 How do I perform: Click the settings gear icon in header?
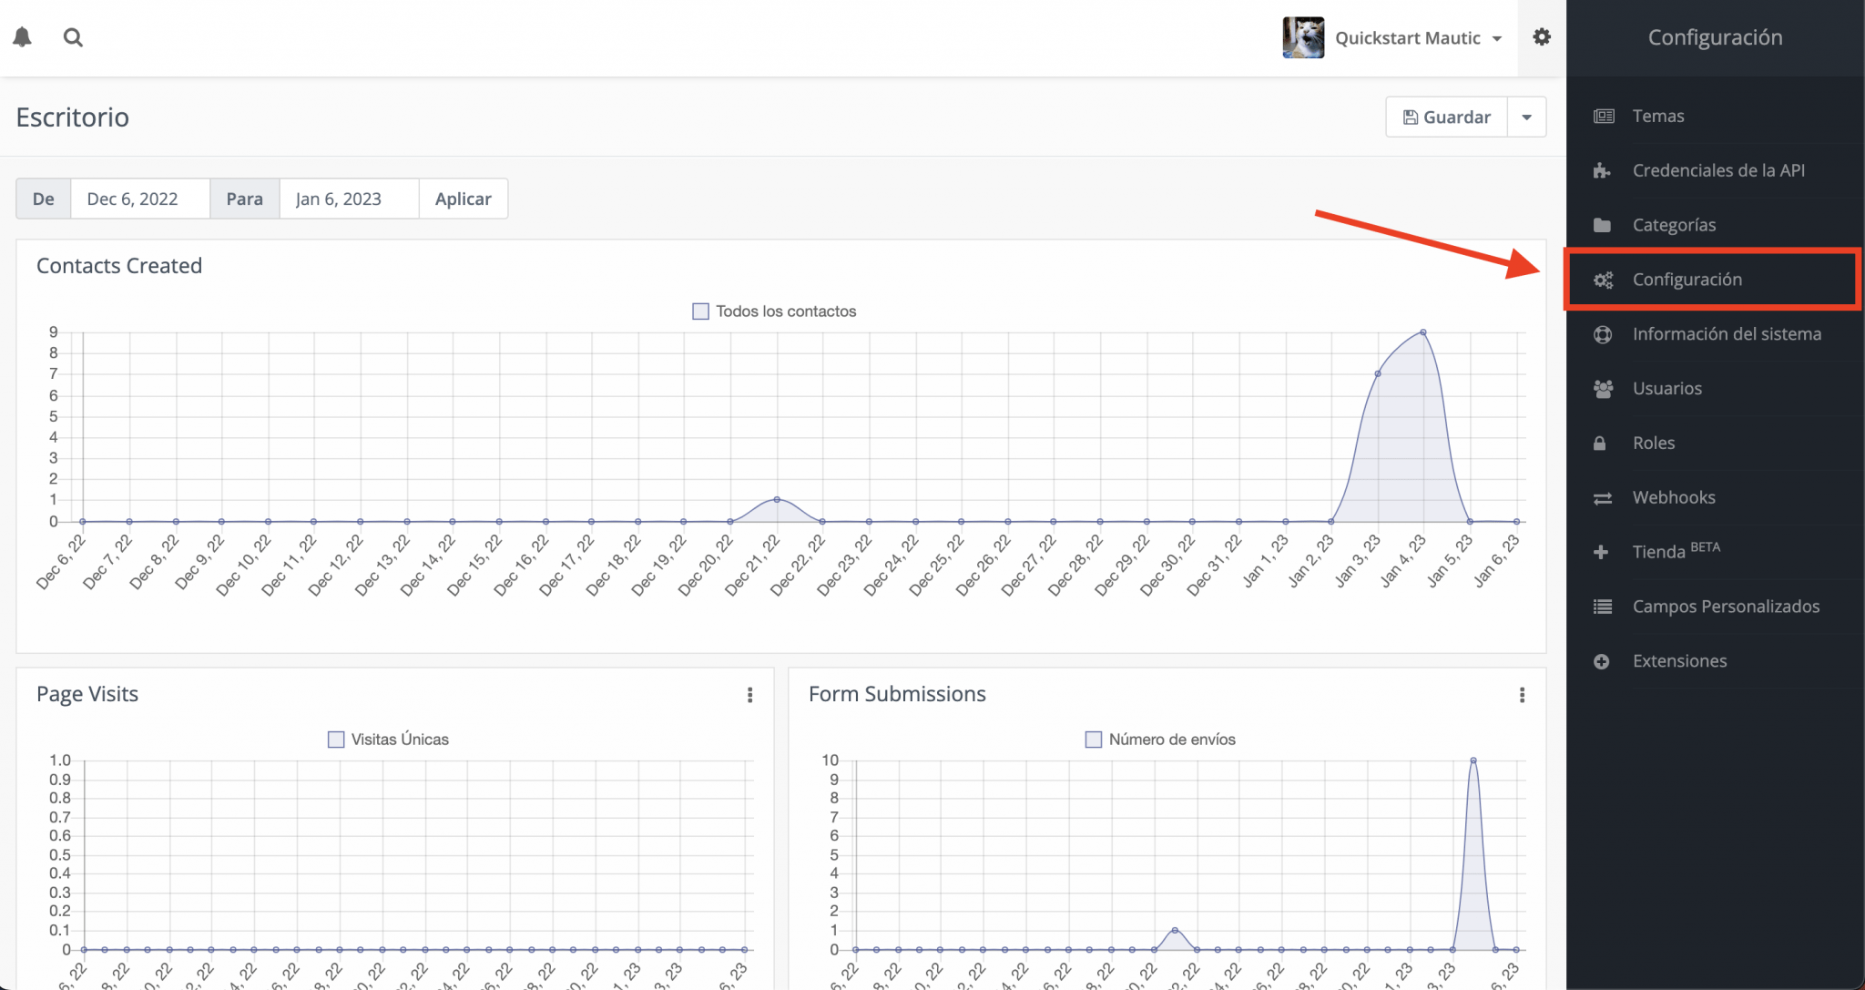tap(1541, 37)
